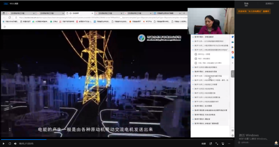The height and width of the screenshot is (147, 279).
Task: Play the livestream replay video
Action: (3, 144)
